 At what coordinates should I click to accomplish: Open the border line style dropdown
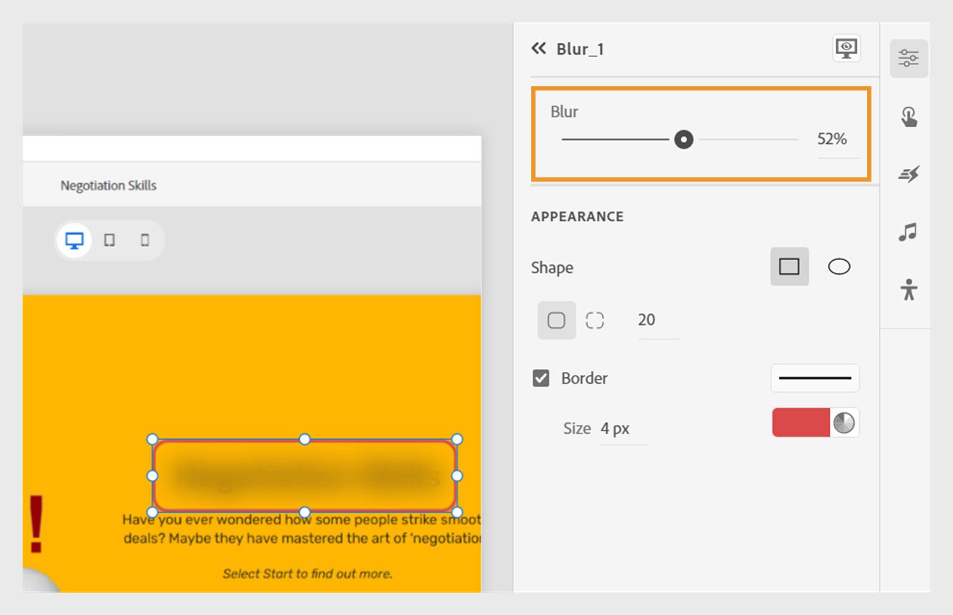coord(815,378)
